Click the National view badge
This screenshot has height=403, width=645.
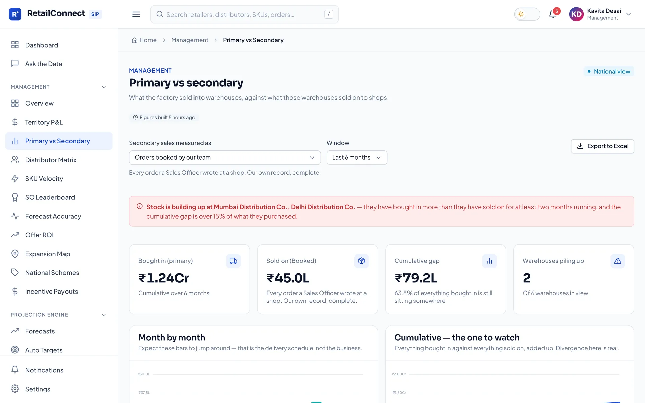(608, 71)
